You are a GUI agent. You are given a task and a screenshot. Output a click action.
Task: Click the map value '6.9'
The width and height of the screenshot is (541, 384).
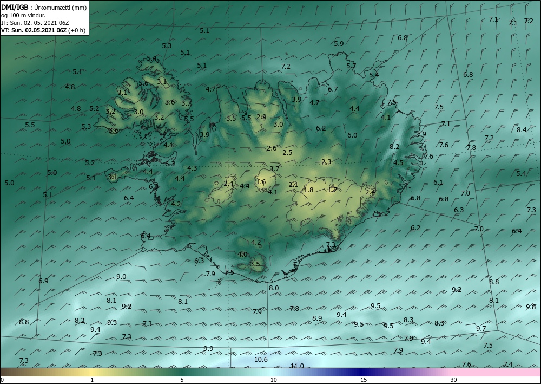tap(43, 281)
